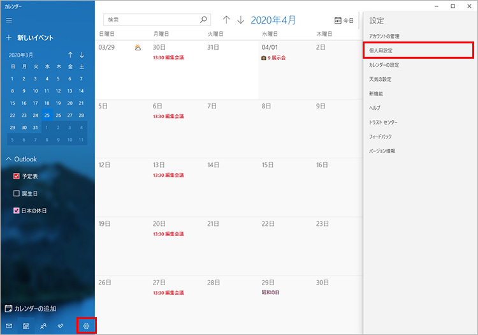Go to previous month in mini calendar
The height and width of the screenshot is (335, 478).
pyautogui.click(x=70, y=55)
